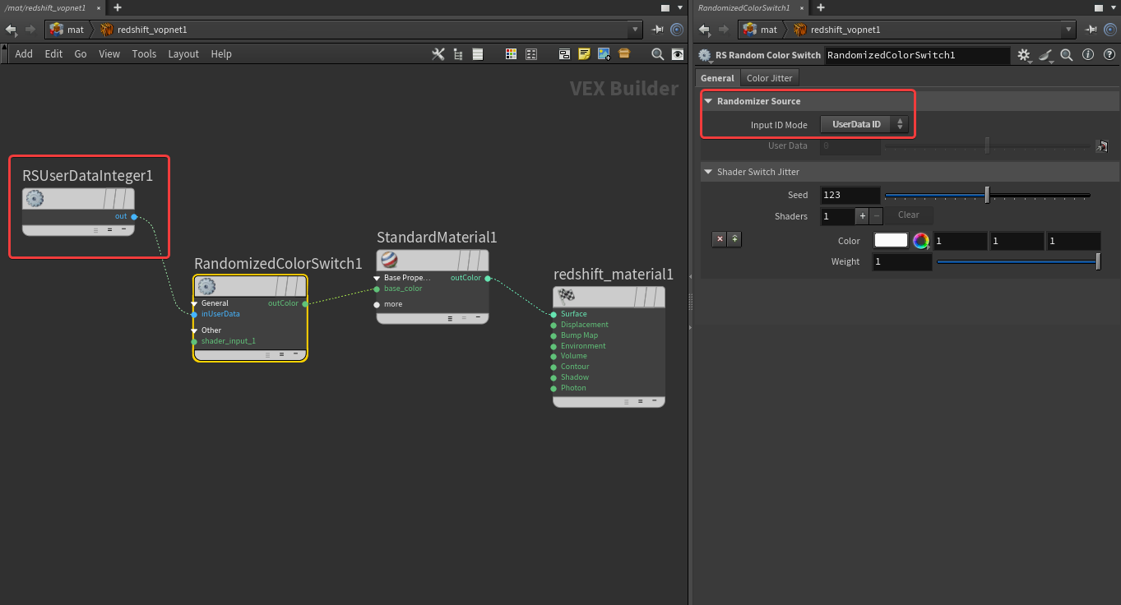Image resolution: width=1121 pixels, height=605 pixels.
Task: Click the orange box icon in network toolbar
Action: pos(624,54)
